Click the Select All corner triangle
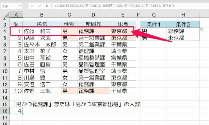The width and height of the screenshot is (209, 125). 7,14
